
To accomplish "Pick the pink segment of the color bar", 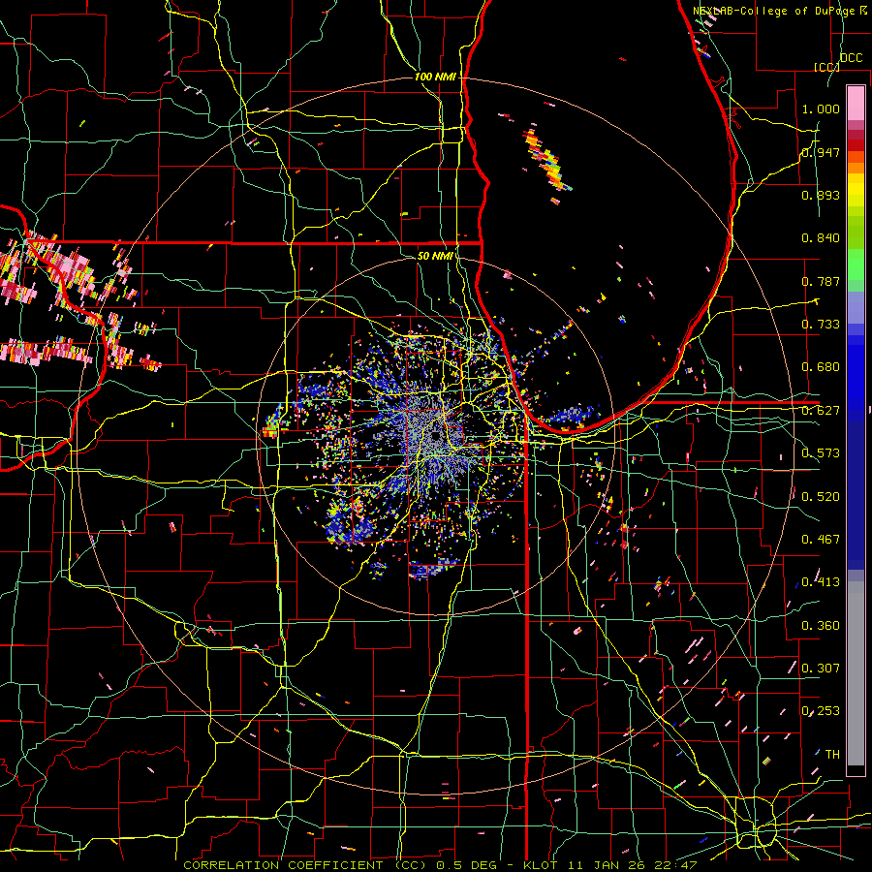I will pos(856,103).
